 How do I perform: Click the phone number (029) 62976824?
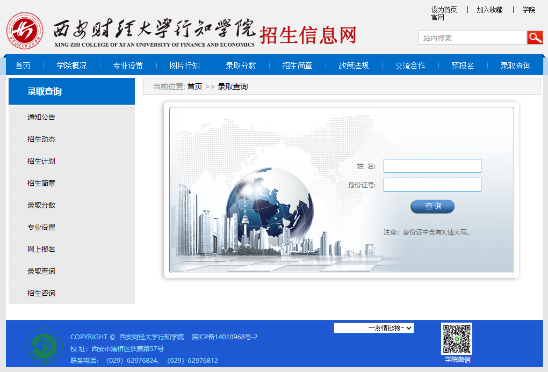[x=132, y=361]
